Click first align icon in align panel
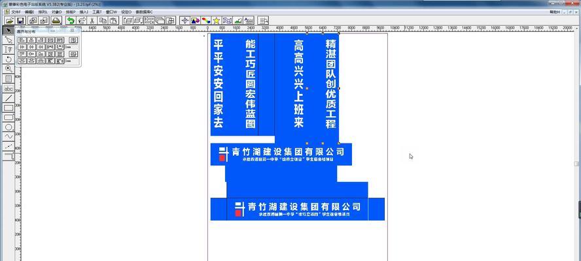This screenshot has height=261, width=581. click(x=22, y=40)
